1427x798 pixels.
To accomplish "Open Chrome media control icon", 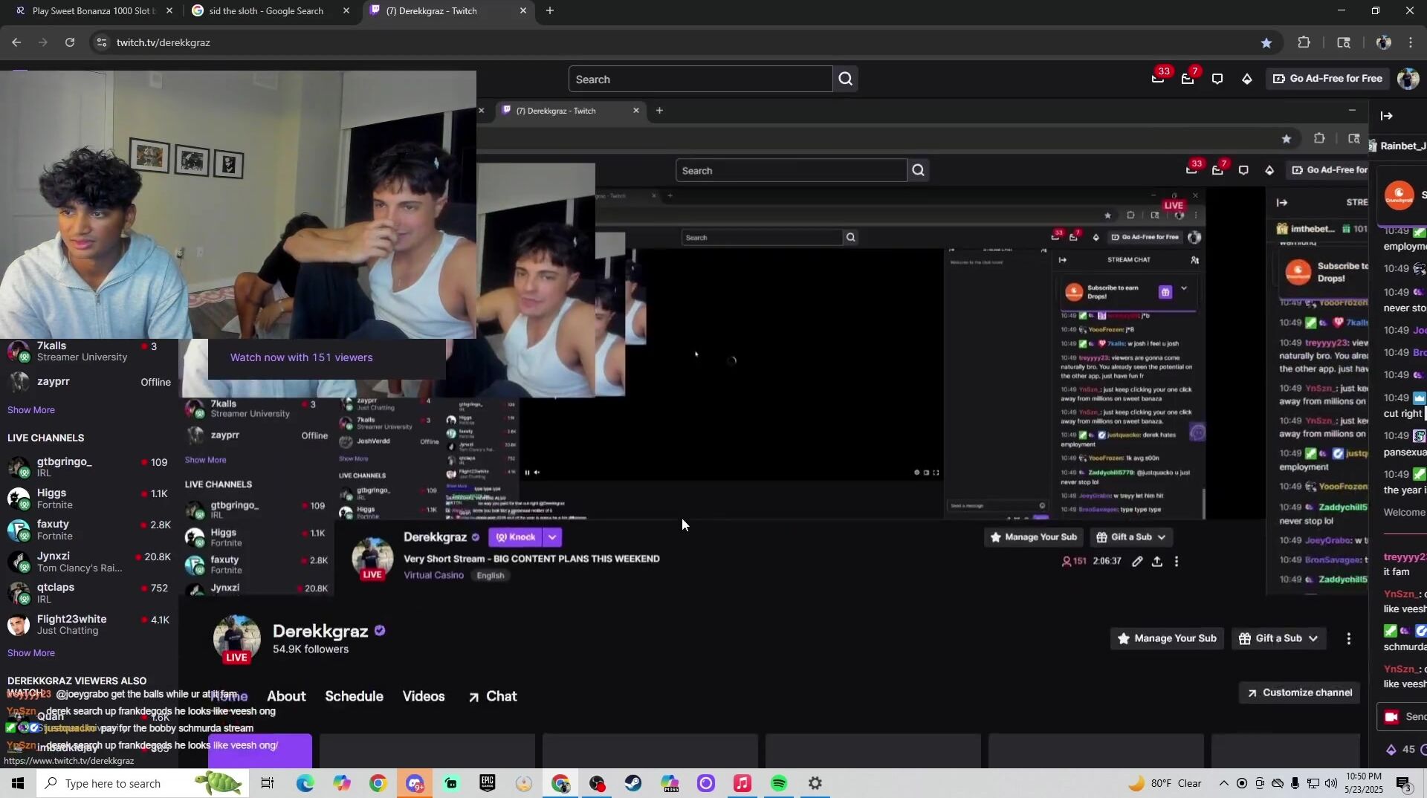I will (1344, 42).
